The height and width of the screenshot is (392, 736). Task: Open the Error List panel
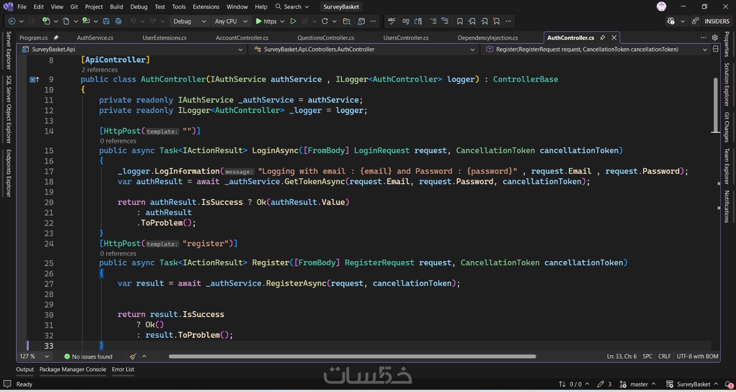point(123,369)
